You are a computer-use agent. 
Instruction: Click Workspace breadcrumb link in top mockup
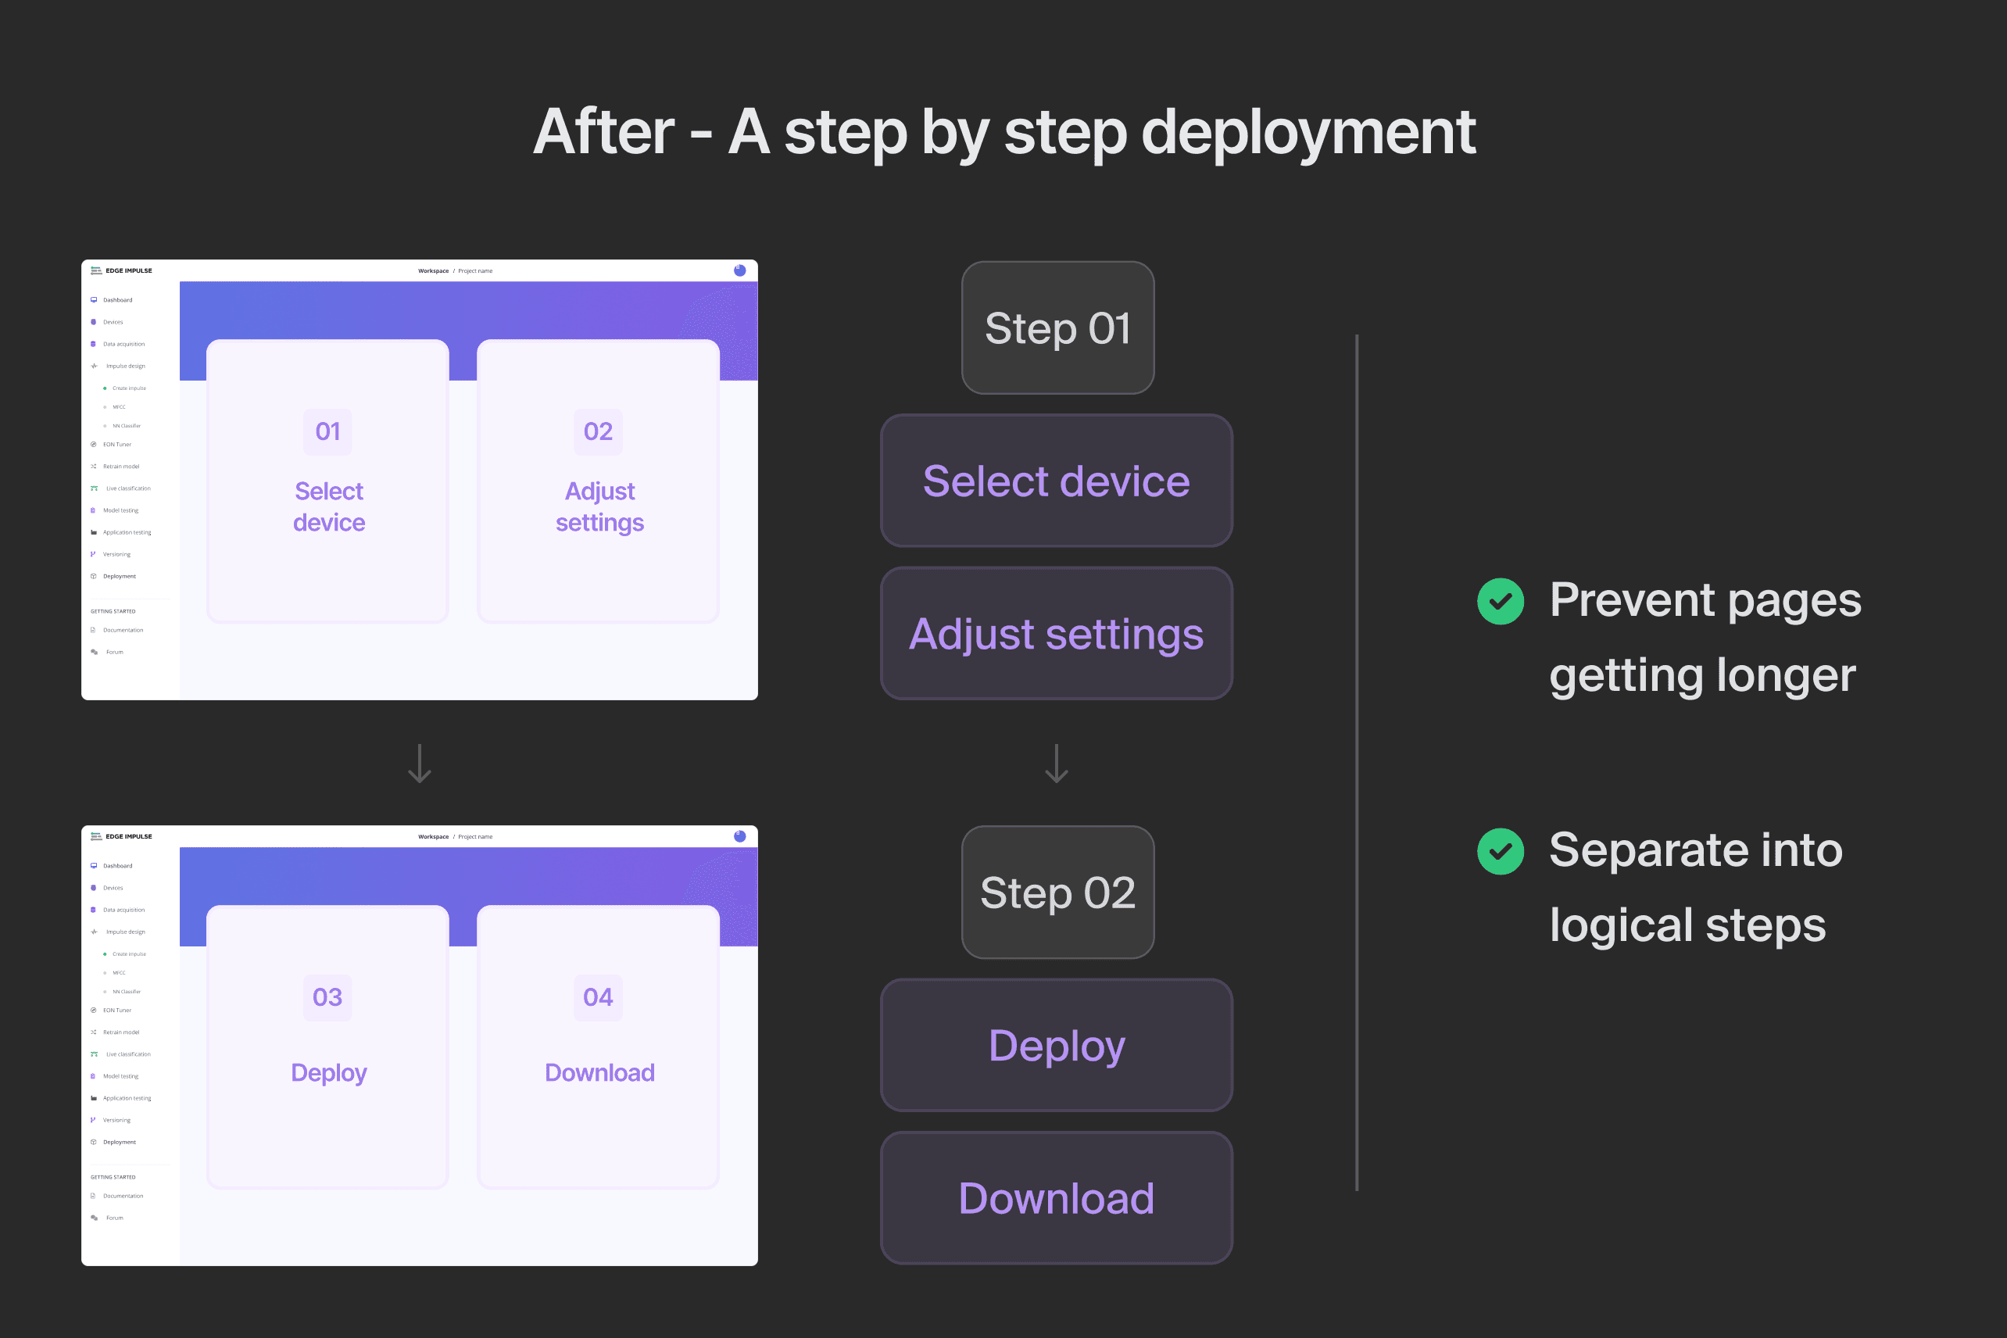click(x=434, y=271)
